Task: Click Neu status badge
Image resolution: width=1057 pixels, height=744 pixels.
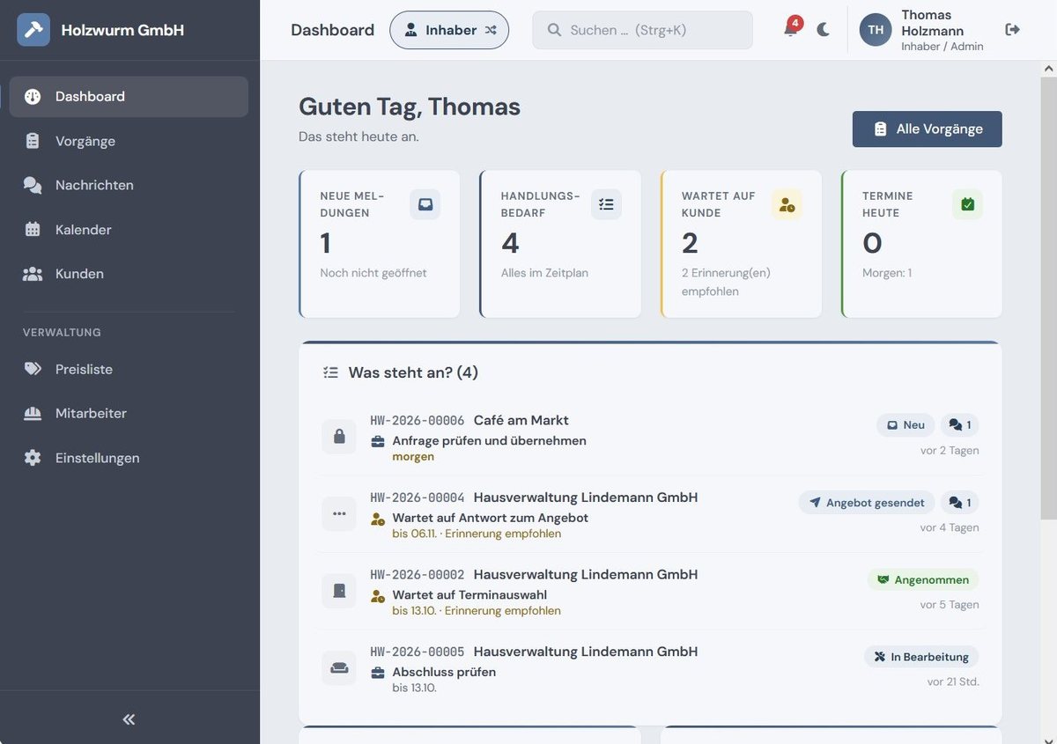Action: click(905, 425)
